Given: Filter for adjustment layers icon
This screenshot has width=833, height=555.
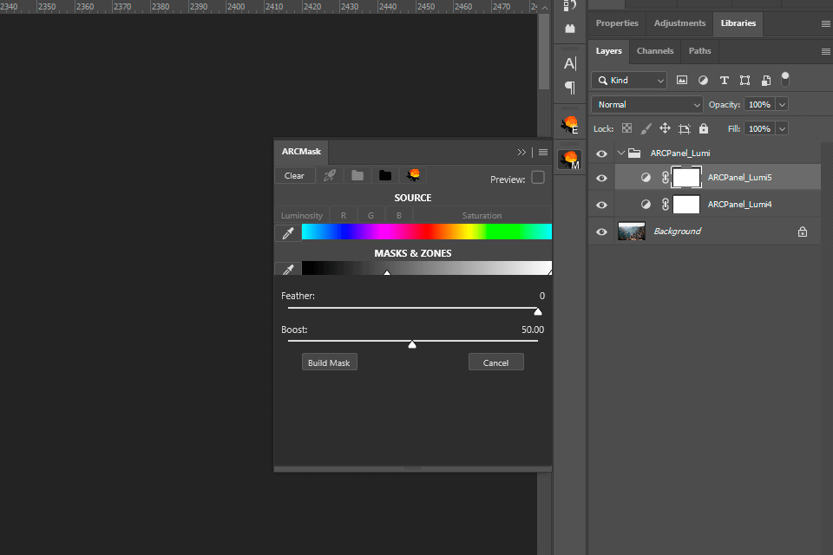Looking at the screenshot, I should [x=703, y=81].
